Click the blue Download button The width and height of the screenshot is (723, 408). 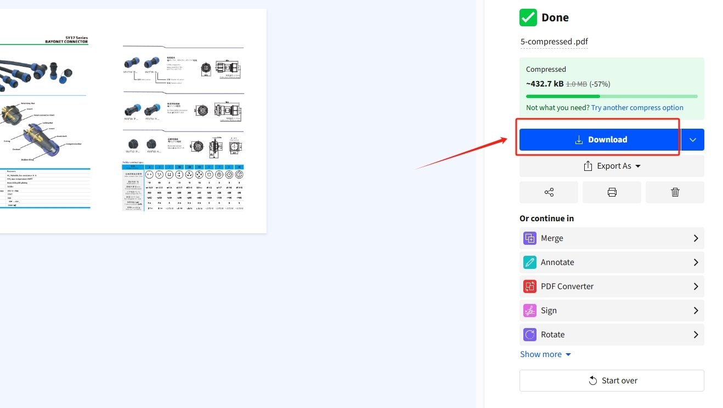(600, 140)
